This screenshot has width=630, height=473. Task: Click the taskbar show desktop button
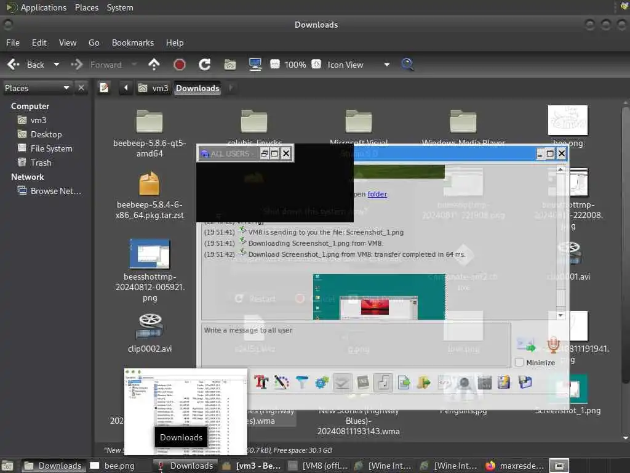click(7, 466)
